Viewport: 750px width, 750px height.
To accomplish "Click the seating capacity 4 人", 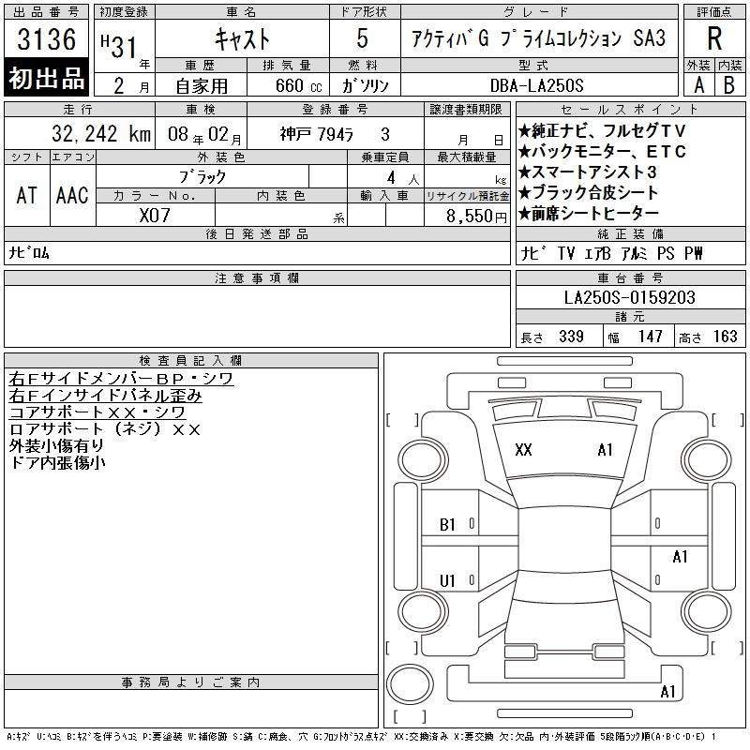I will coord(403,178).
